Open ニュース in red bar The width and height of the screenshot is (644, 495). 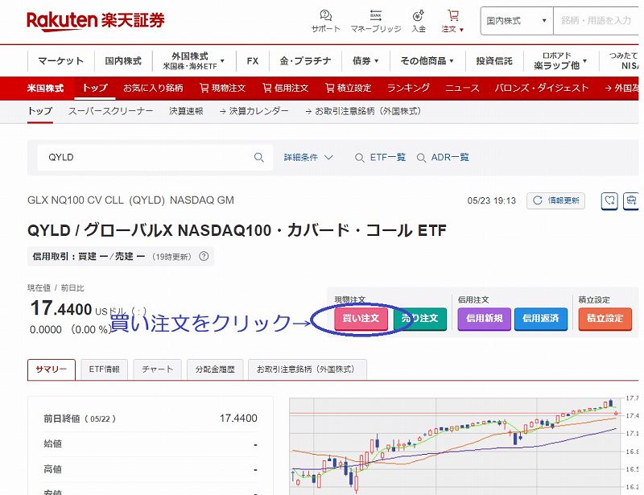pos(462,88)
